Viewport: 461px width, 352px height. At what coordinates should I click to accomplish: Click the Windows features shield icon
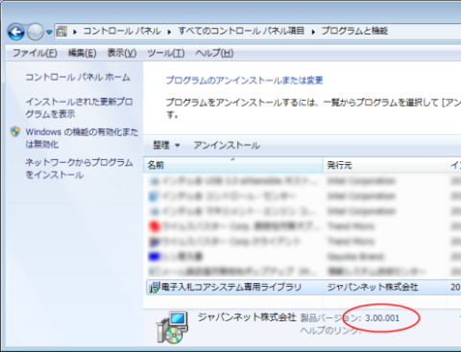[15, 131]
